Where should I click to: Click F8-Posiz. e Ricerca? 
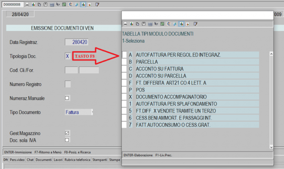[77, 152]
